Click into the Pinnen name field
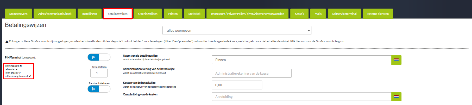 (301, 60)
